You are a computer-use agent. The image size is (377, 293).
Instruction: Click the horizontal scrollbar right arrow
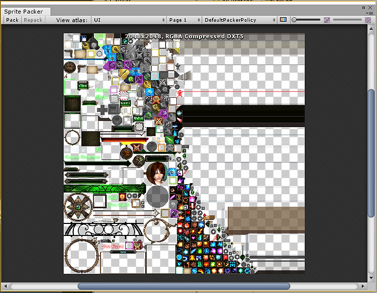[363, 286]
